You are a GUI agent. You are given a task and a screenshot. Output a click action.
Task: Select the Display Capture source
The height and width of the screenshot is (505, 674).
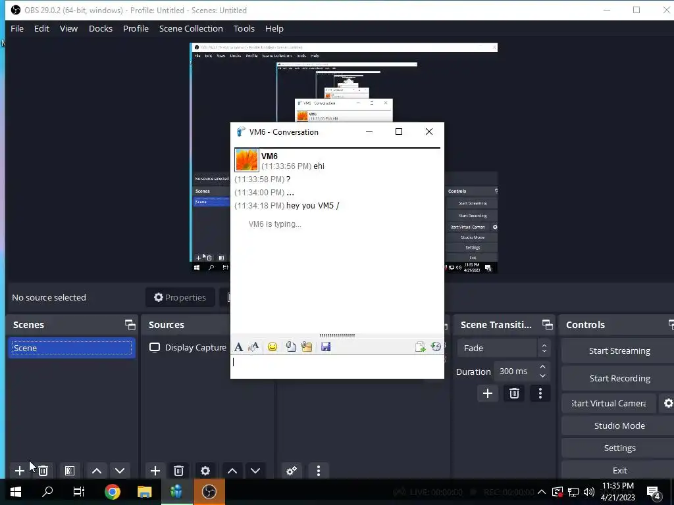tap(188, 347)
